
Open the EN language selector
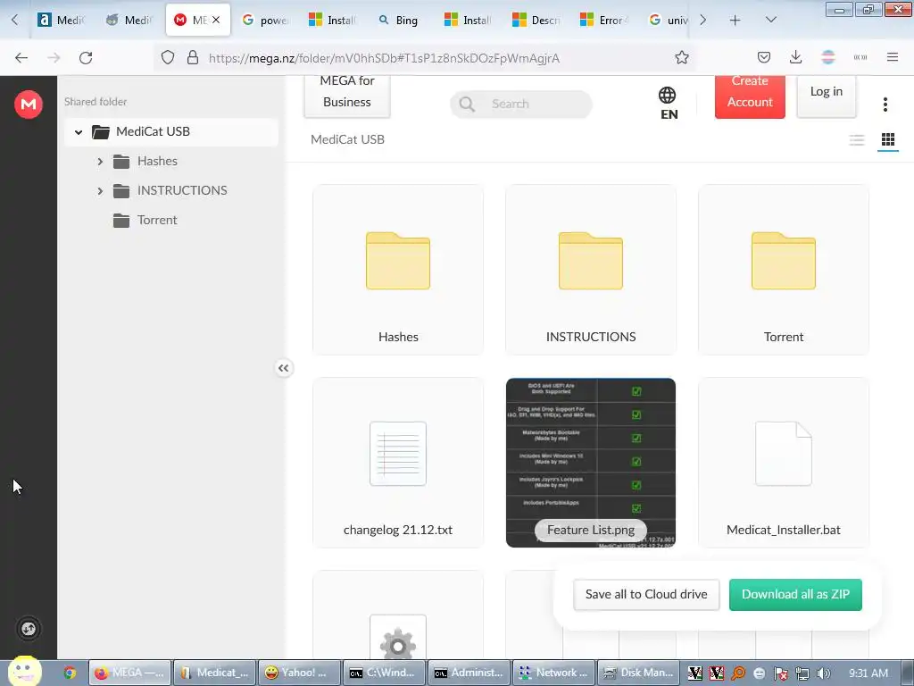coord(668,104)
